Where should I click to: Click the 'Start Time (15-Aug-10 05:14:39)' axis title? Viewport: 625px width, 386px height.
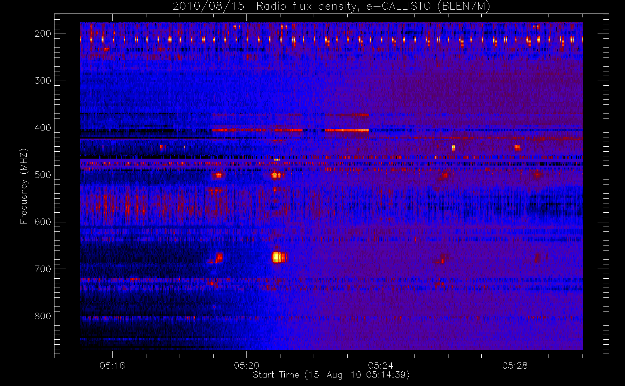331,375
